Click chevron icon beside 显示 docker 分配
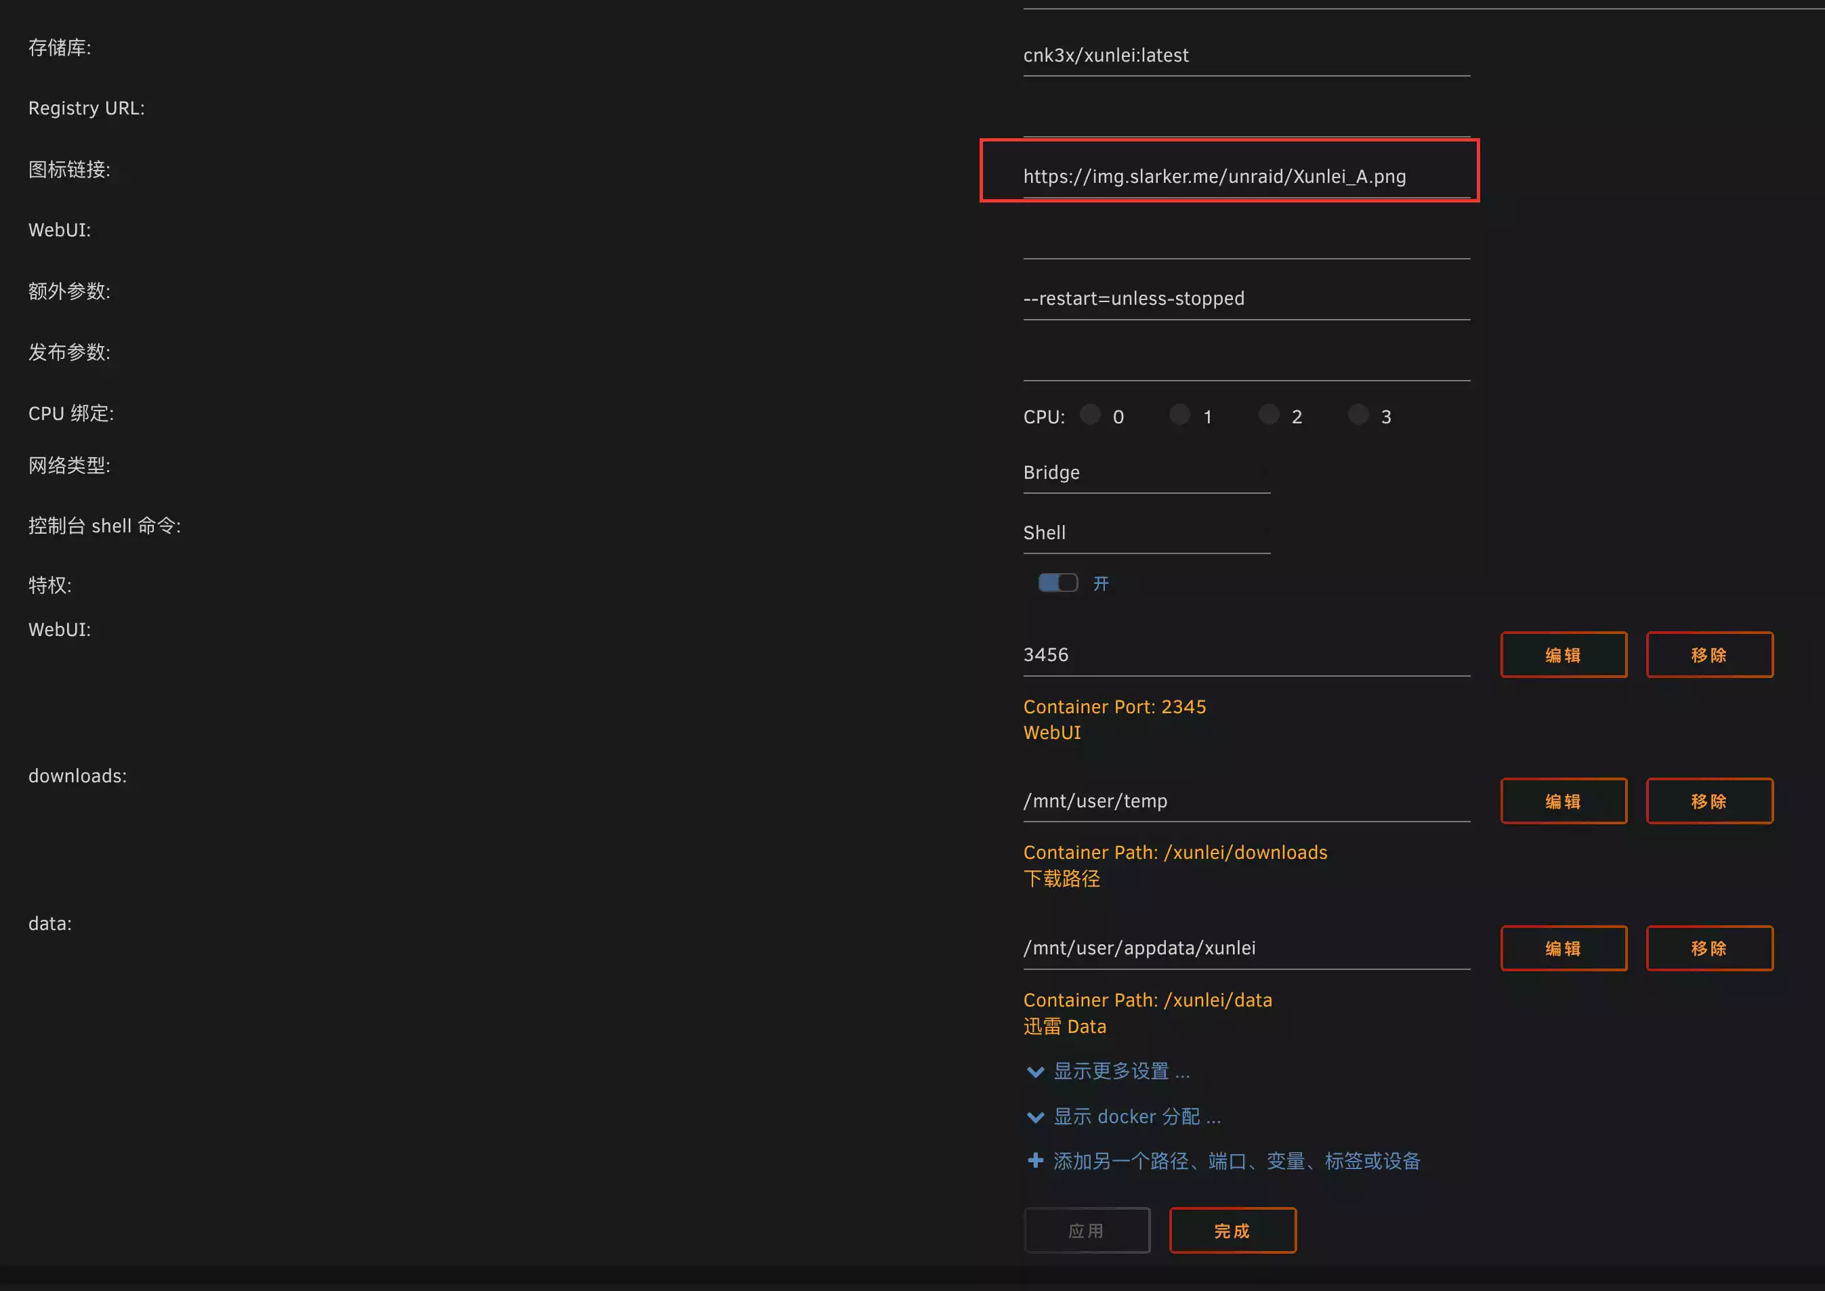1825x1291 pixels. pyautogui.click(x=1035, y=1117)
